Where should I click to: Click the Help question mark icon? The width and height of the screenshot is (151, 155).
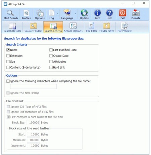point(109,13)
